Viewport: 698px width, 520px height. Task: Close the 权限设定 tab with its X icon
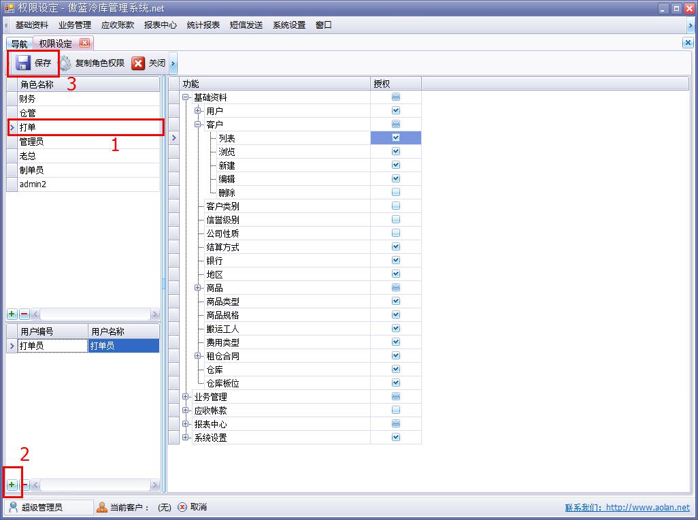point(84,43)
